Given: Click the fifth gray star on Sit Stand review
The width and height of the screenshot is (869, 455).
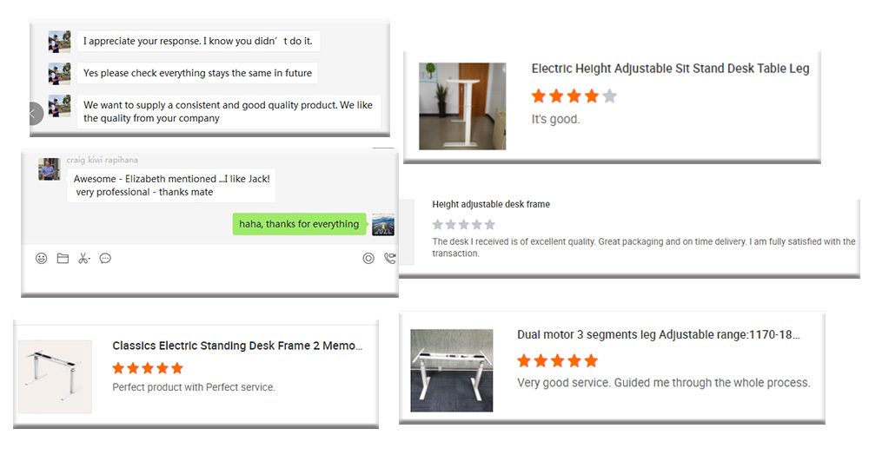Looking at the screenshot, I should [610, 96].
